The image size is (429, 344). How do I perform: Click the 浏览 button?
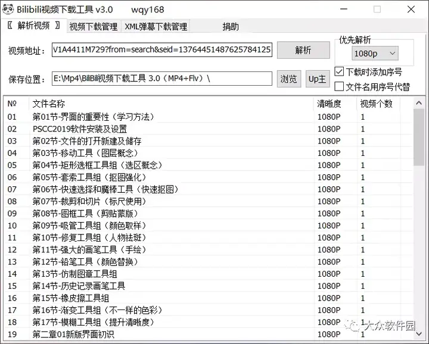288,79
